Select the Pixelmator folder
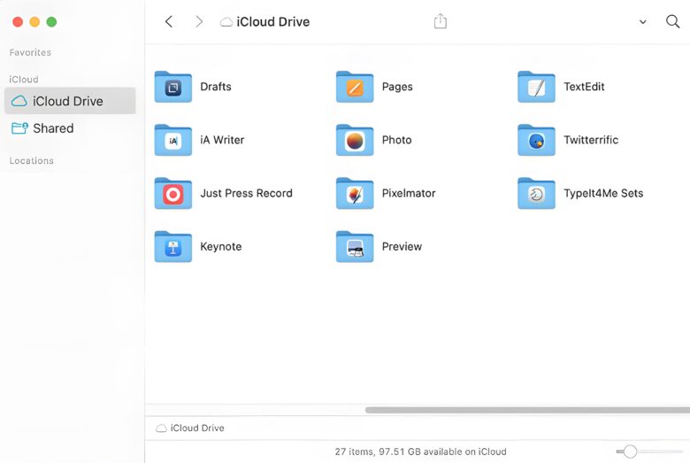 click(x=355, y=193)
